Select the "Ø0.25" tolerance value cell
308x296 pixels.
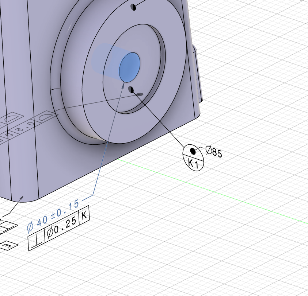[x=62, y=227]
